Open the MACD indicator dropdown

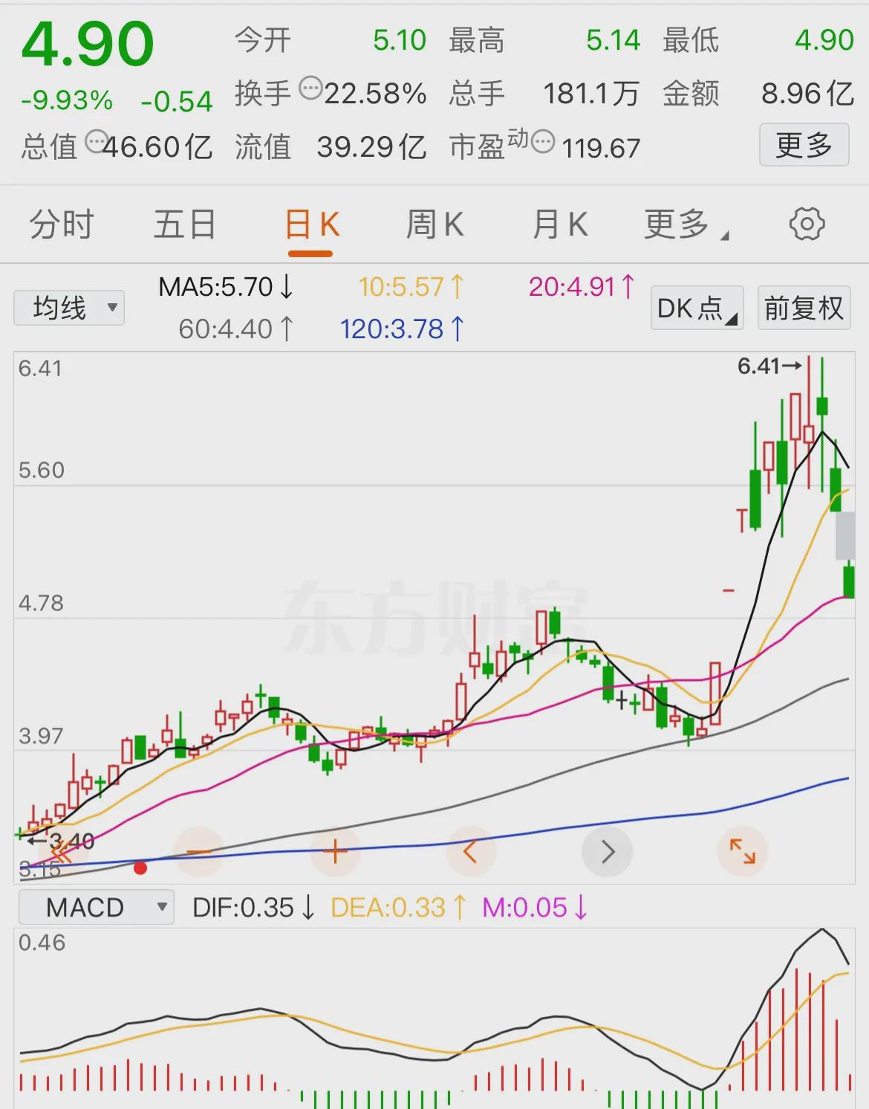(96, 908)
